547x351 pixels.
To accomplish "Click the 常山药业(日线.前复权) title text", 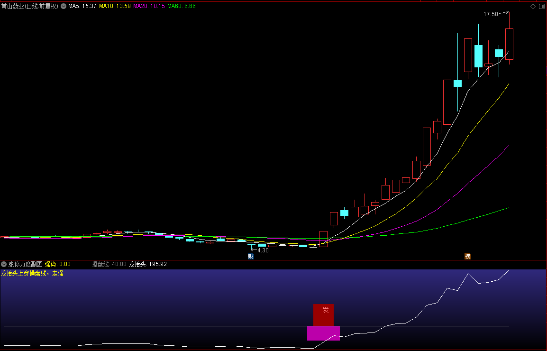I will tap(30, 6).
